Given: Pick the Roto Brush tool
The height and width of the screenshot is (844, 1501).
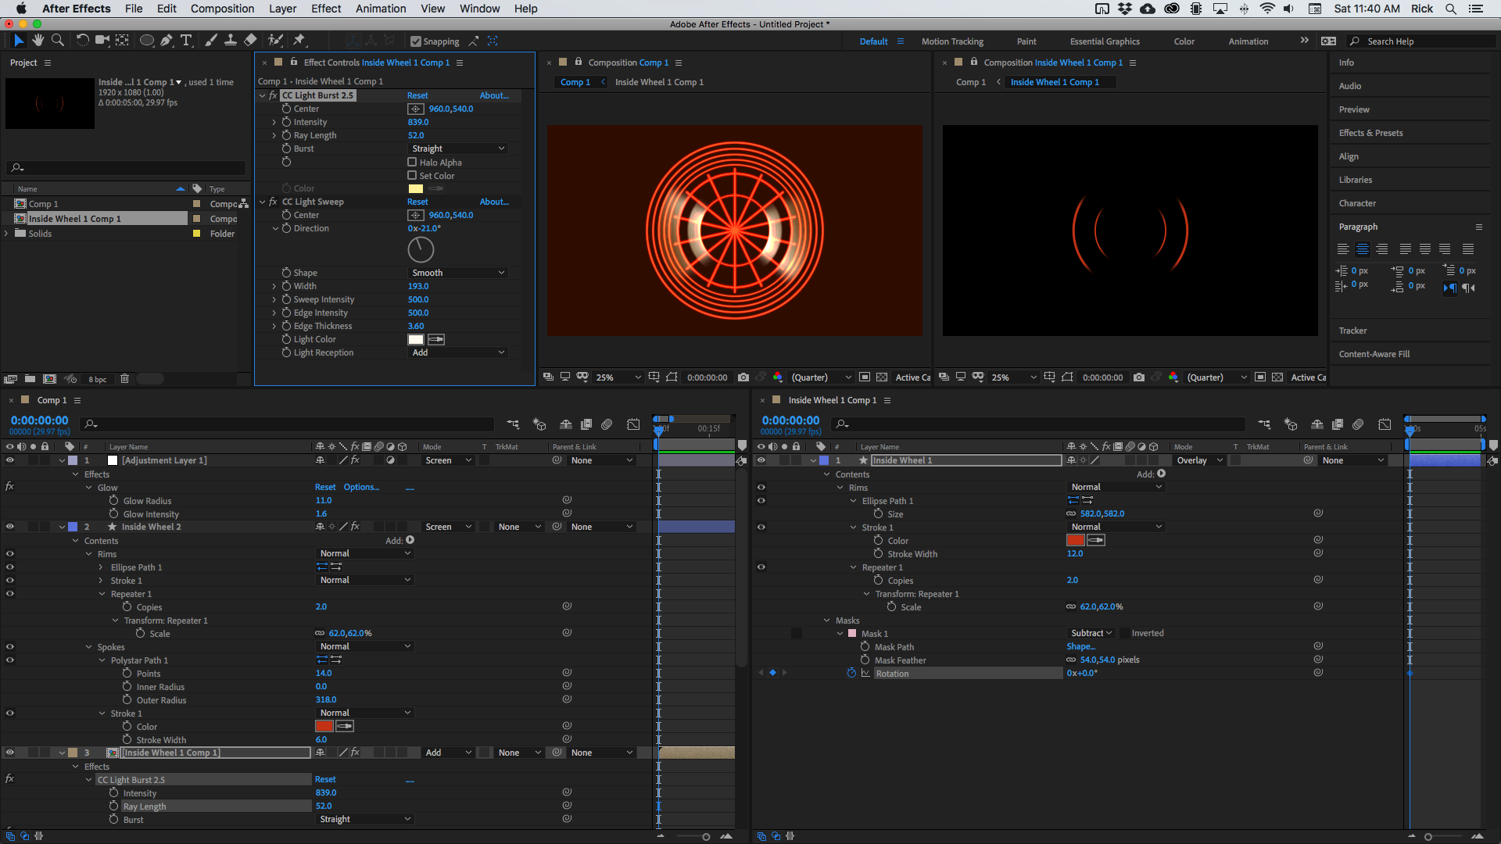Looking at the screenshot, I should (275, 40).
